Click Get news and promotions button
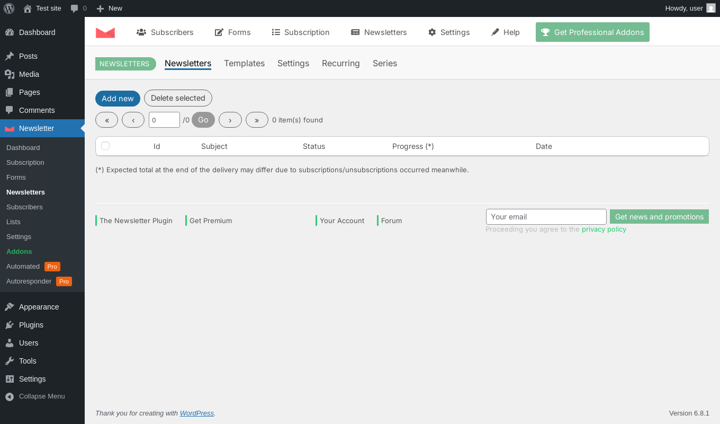The image size is (720, 424). coord(659,217)
